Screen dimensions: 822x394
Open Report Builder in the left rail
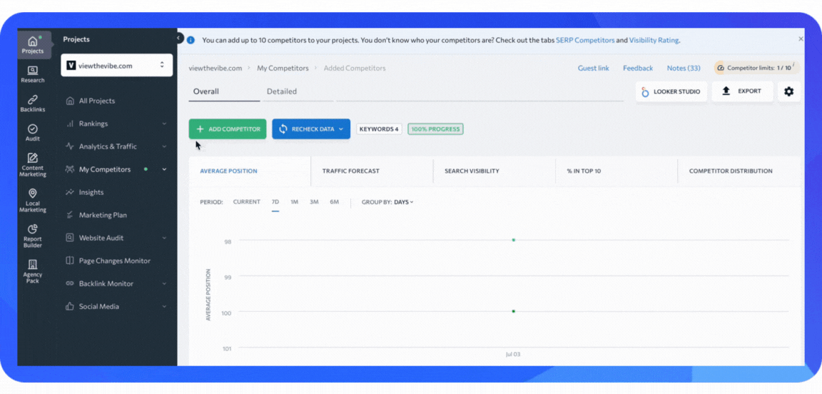coord(33,236)
